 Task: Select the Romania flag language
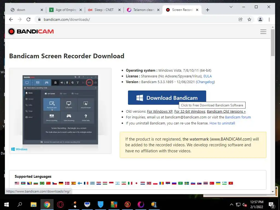click(162, 183)
